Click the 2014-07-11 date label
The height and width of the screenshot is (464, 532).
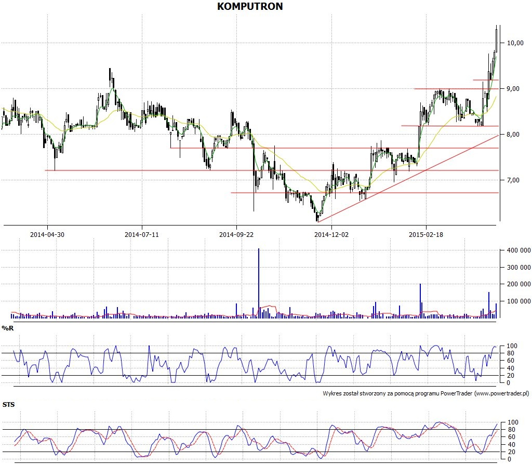coord(142,234)
